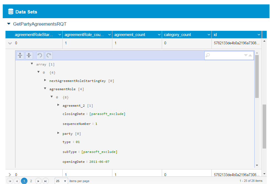This screenshot has width=270, height=184.
Task: Select closingDate value [parasoft_exclude]
Action: (107, 114)
